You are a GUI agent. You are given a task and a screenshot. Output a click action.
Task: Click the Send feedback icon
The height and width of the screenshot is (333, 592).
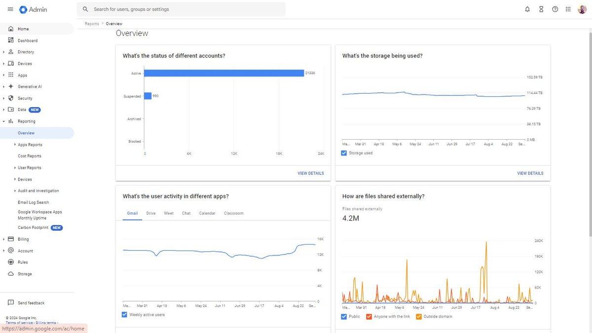(x=11, y=303)
